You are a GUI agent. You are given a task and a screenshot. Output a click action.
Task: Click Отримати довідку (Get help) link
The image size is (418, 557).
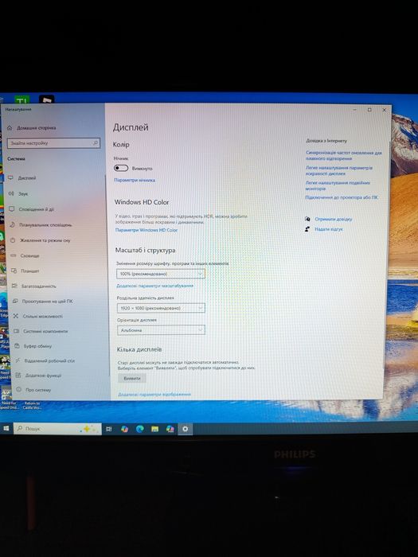[x=333, y=219]
